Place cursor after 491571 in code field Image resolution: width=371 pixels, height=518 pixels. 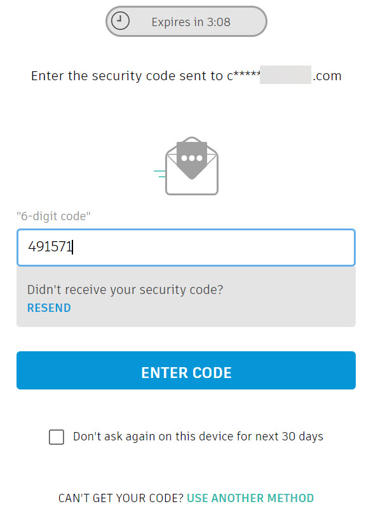click(x=73, y=247)
